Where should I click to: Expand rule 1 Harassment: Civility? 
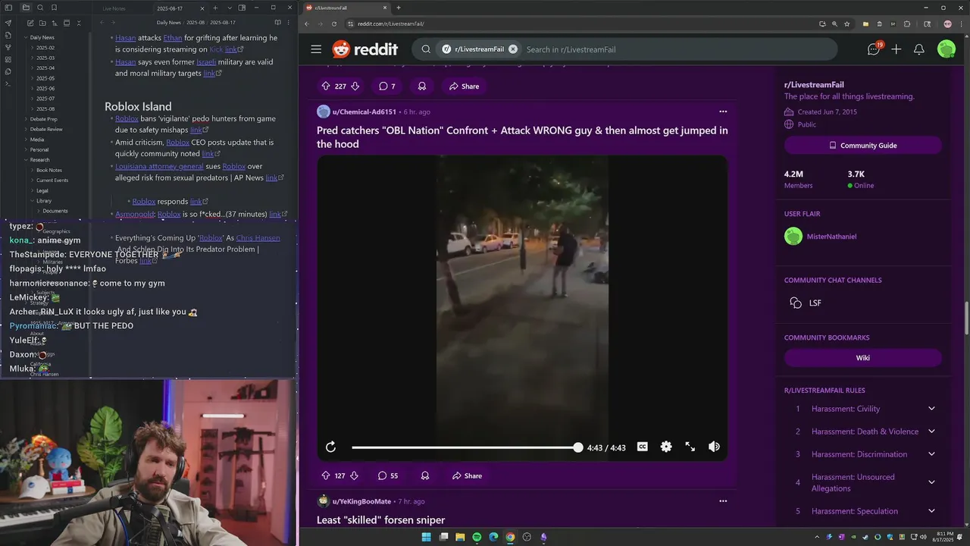[931, 409]
